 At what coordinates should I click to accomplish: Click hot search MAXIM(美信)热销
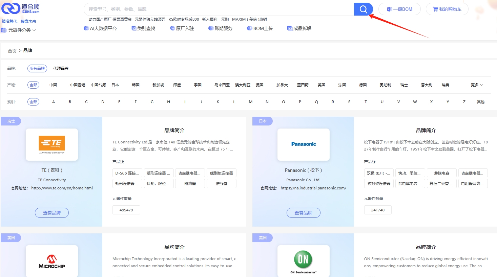[249, 19]
